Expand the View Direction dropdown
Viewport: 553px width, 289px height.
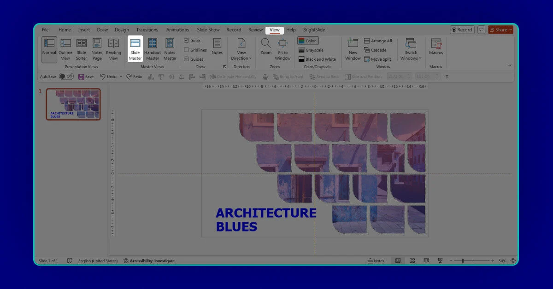241,58
